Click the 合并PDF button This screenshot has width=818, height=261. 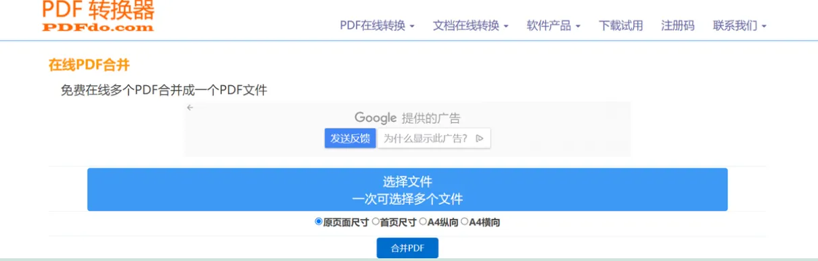[x=407, y=248]
